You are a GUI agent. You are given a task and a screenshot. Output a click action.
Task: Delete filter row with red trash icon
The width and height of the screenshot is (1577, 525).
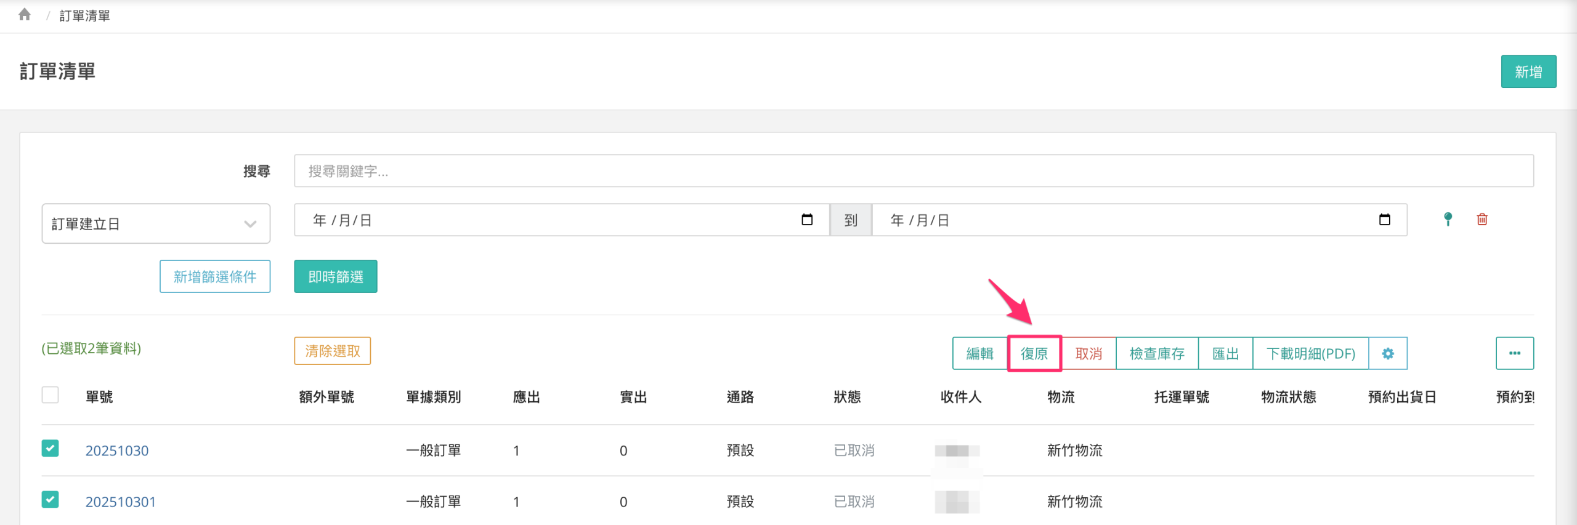[x=1482, y=219]
